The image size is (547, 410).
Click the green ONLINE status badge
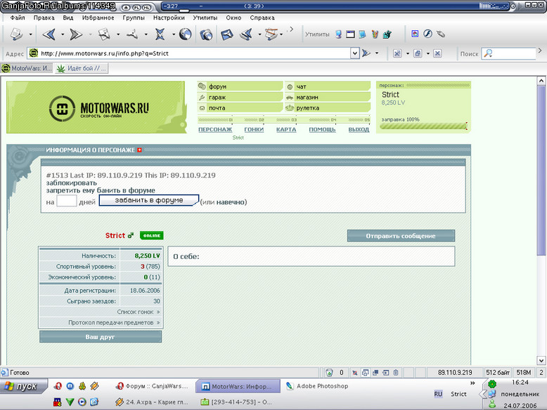(151, 235)
